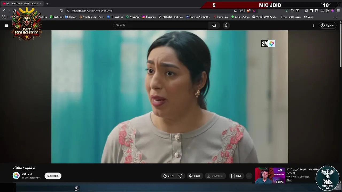342x192 pixels.
Task: Open the extensions puzzle icon
Action: [x=292, y=11]
